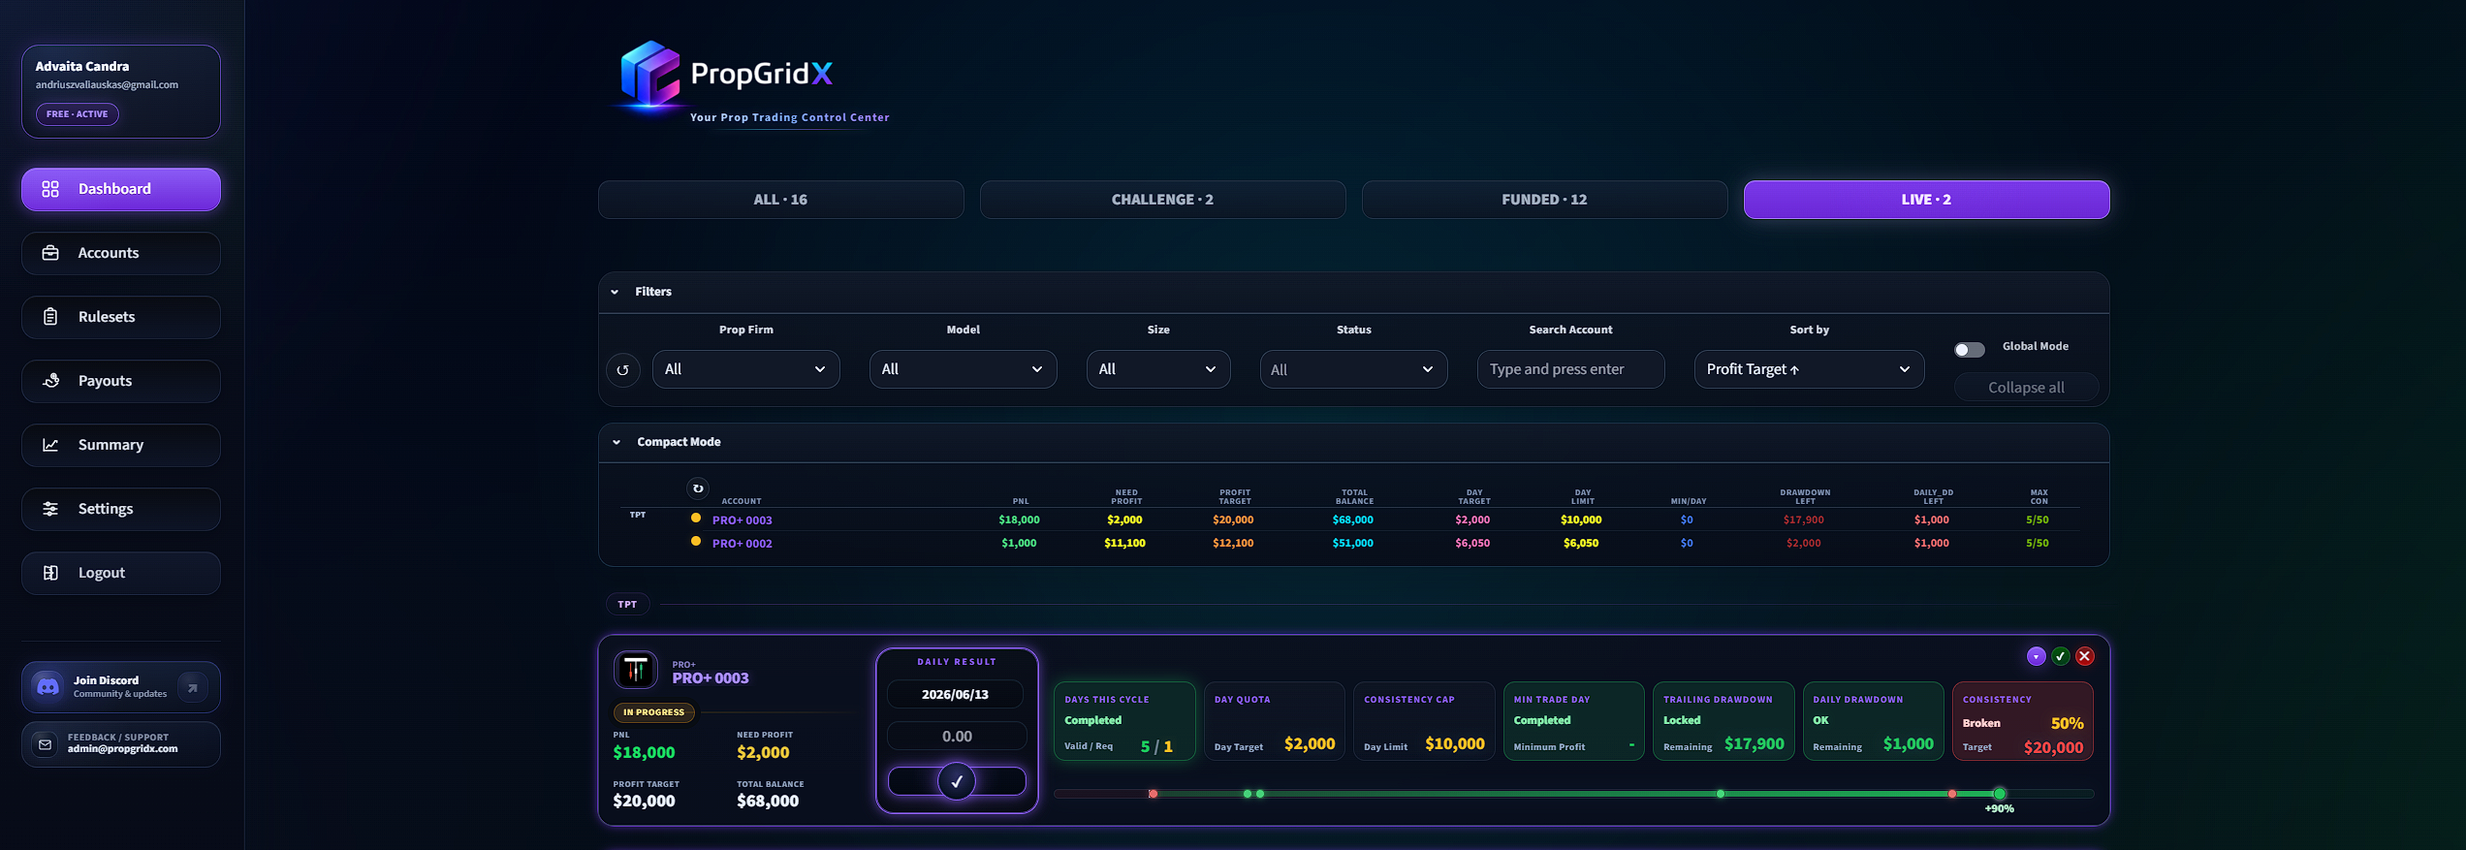Select the LIVE · 2 tab
This screenshot has width=2466, height=850.
(1926, 200)
